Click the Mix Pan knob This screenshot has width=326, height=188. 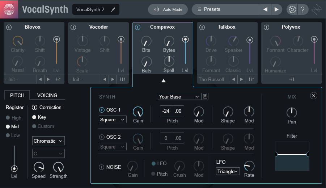(x=292, y=113)
